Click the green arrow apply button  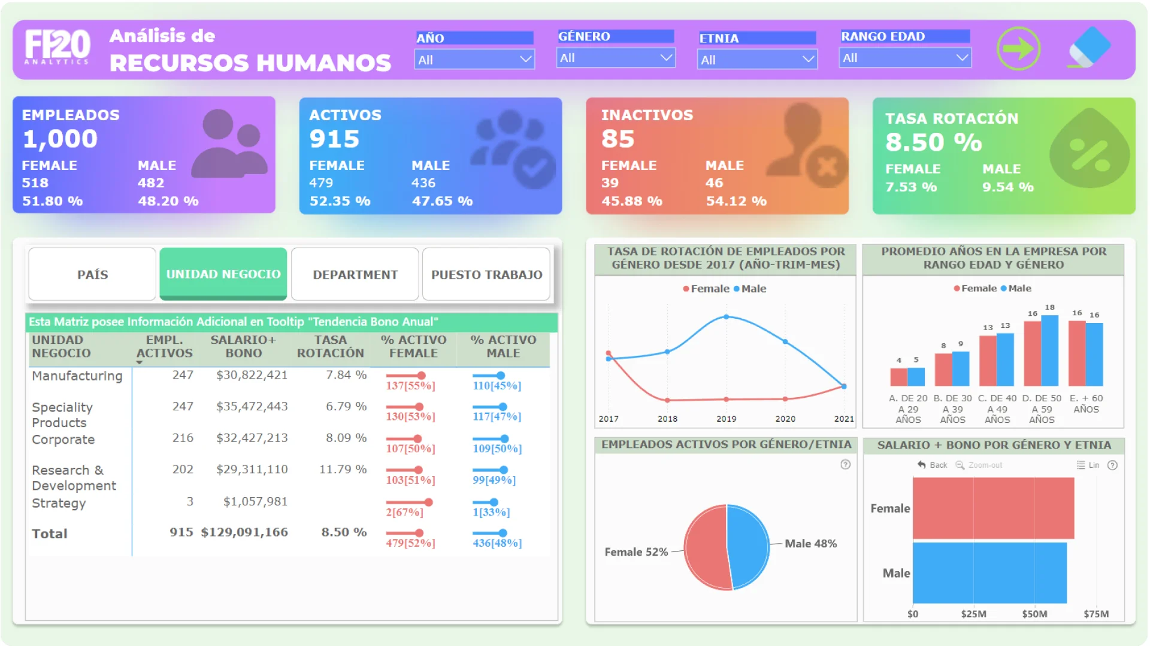[1018, 48]
